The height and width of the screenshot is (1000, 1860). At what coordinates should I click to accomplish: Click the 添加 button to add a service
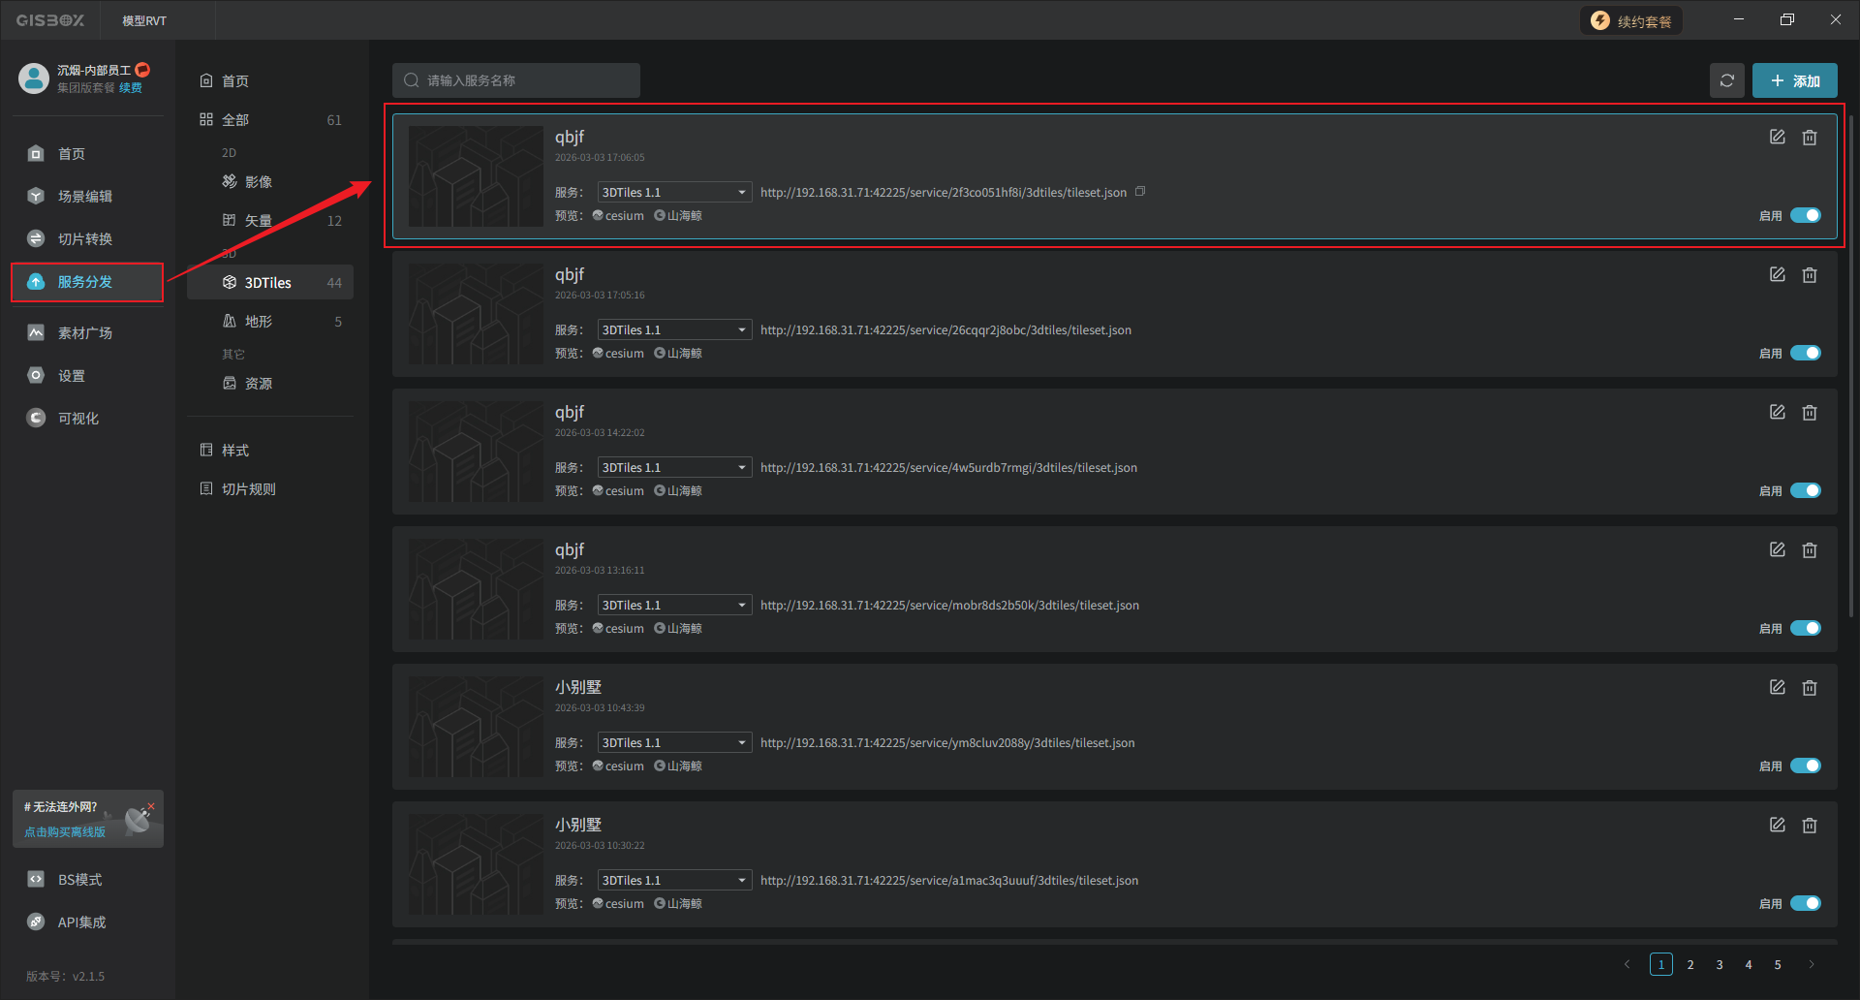click(1794, 81)
